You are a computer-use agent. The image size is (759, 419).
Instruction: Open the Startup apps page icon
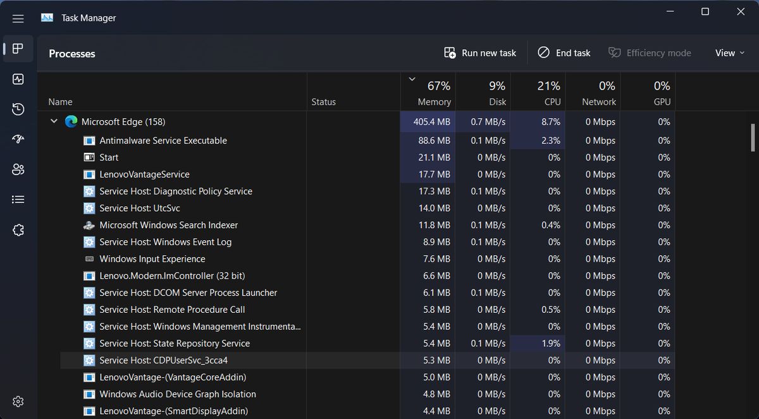18,139
